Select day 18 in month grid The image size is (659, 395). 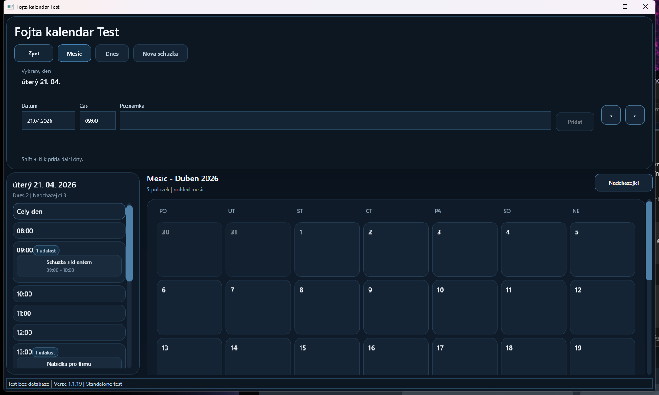click(534, 356)
